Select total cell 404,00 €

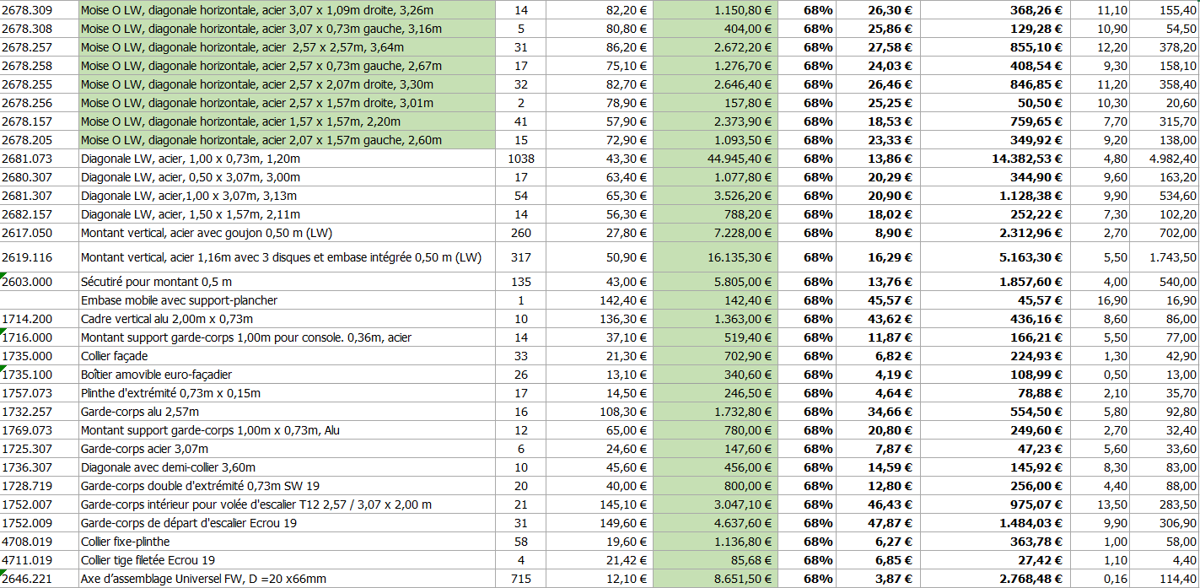click(x=715, y=29)
